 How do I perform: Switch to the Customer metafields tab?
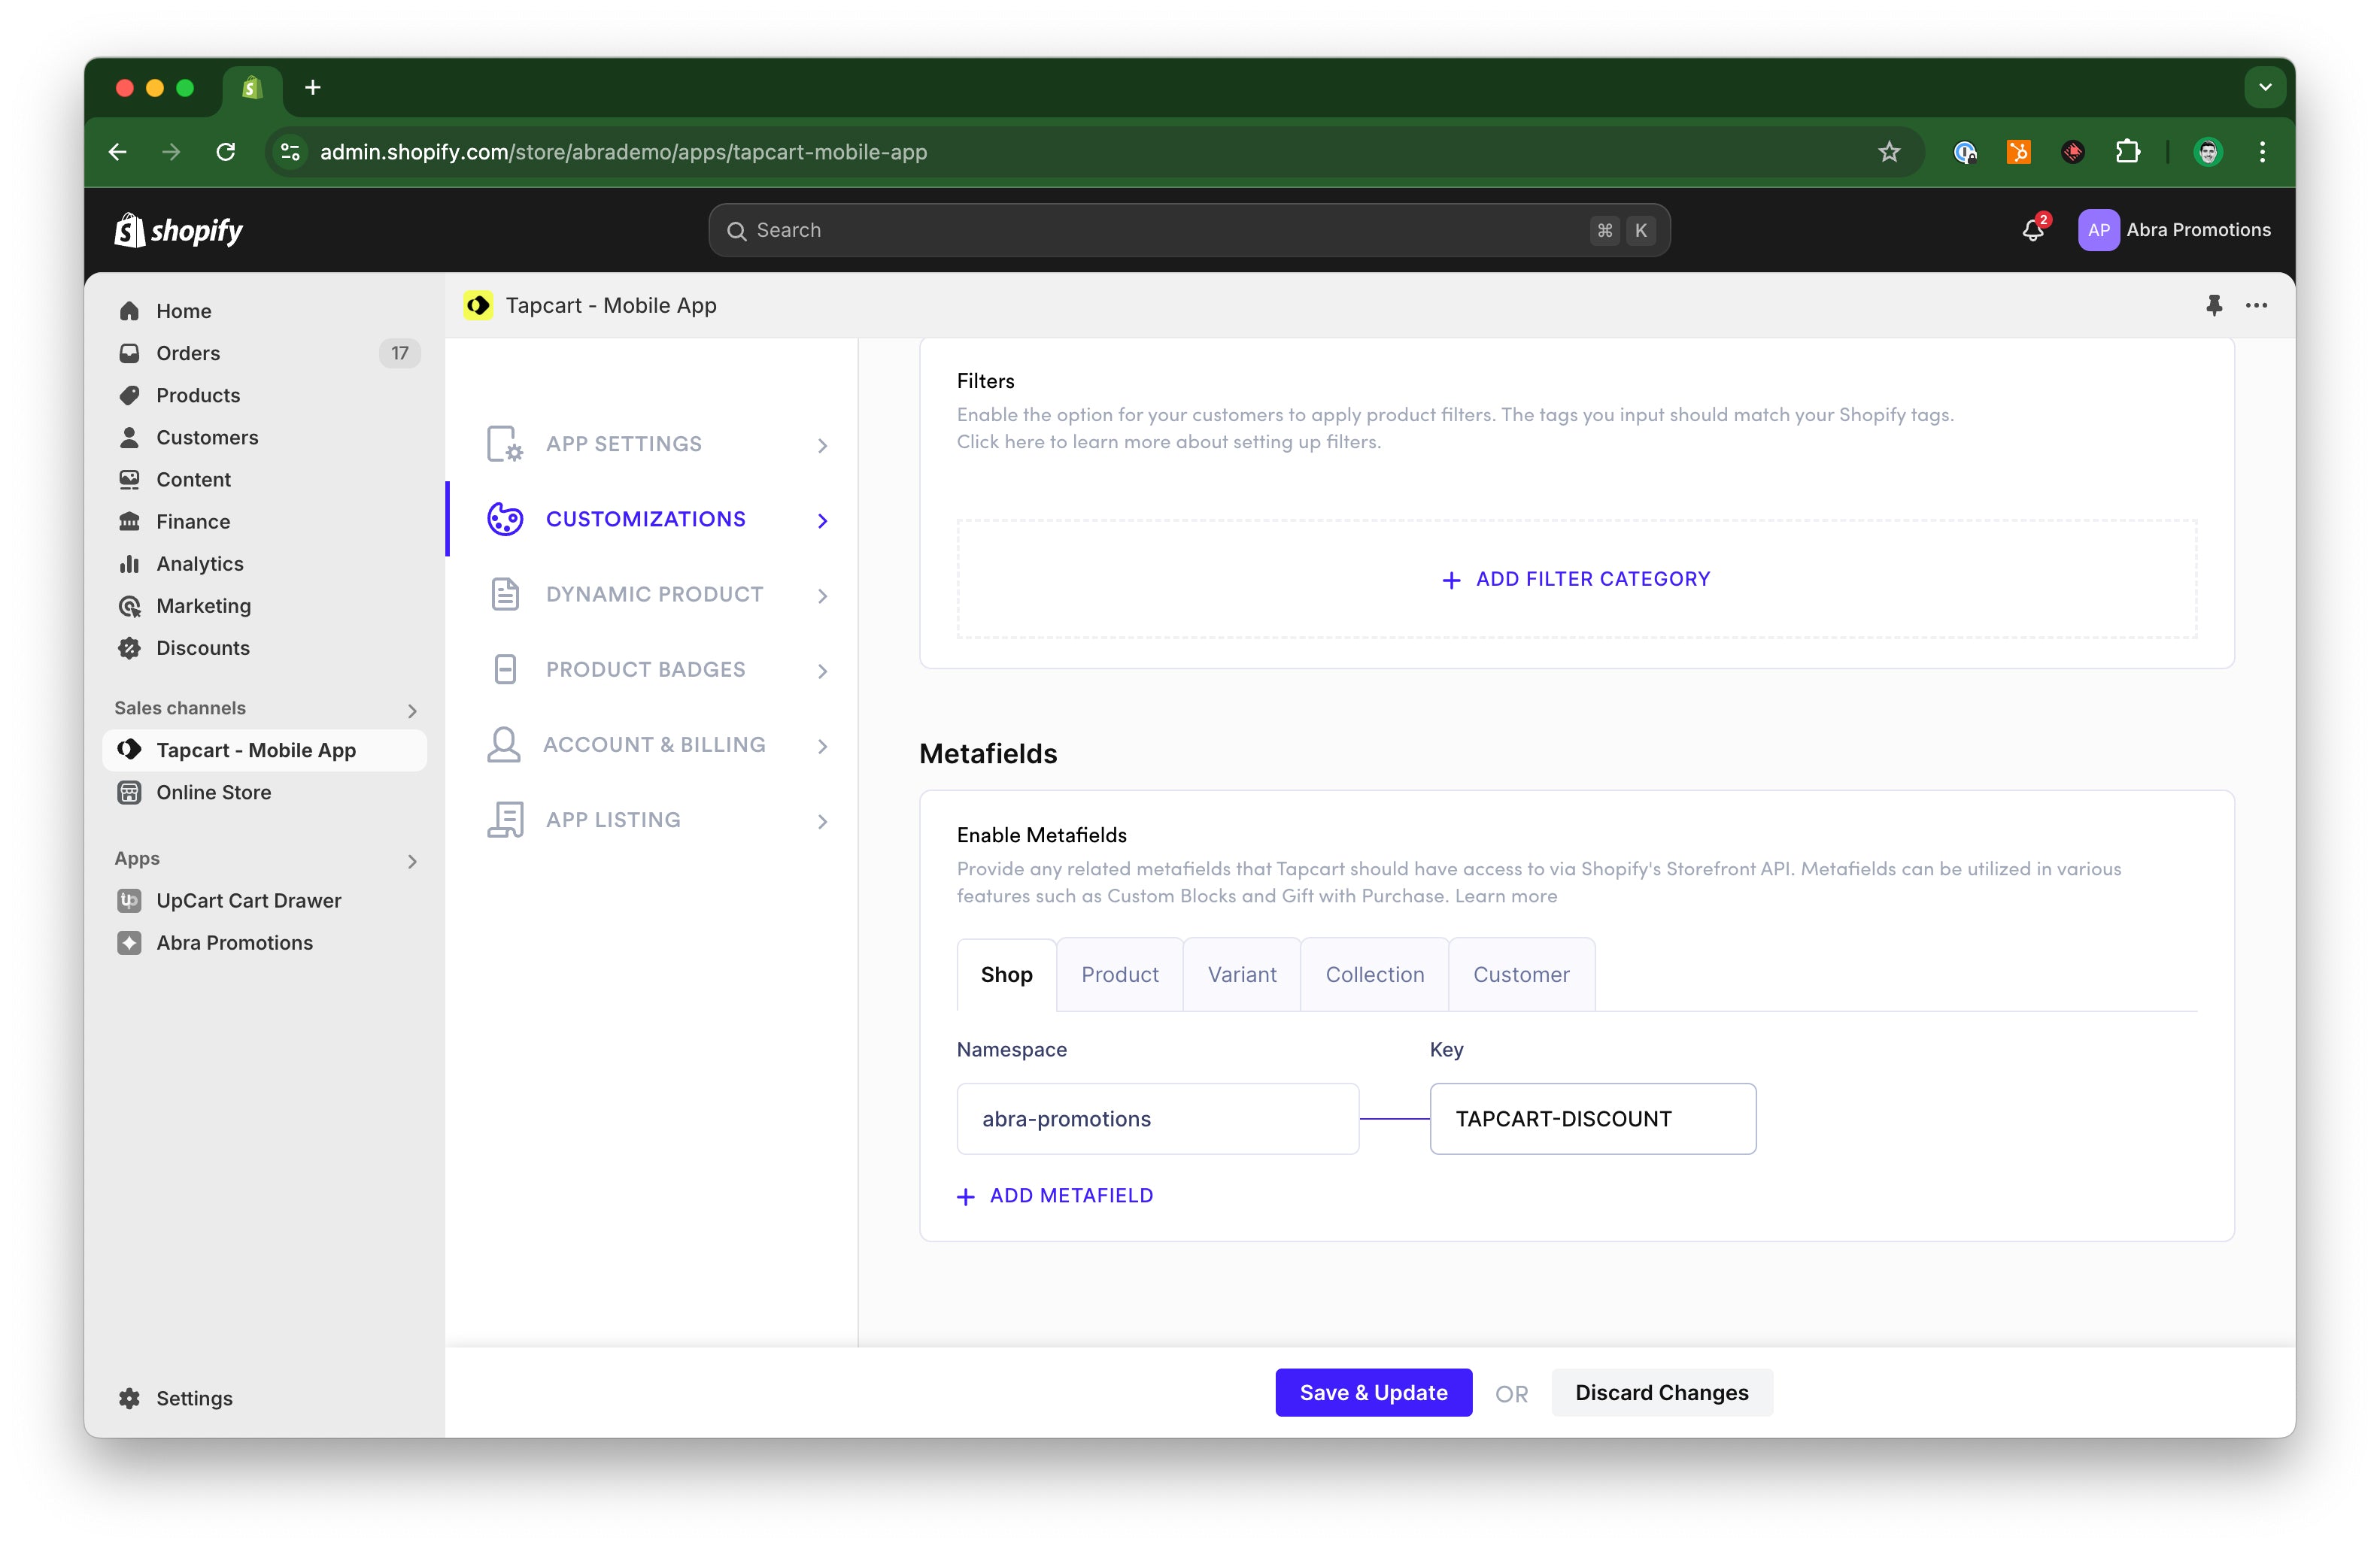pyautogui.click(x=1521, y=975)
